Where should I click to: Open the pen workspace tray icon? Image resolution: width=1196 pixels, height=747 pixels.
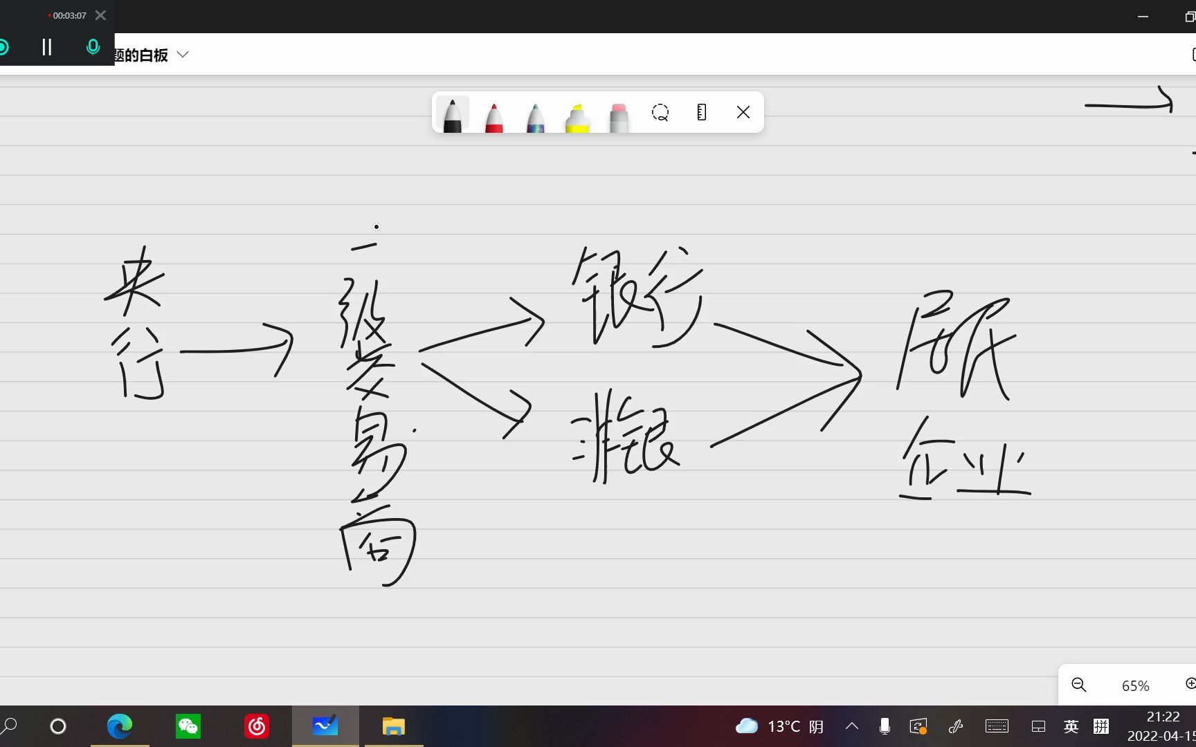(956, 726)
